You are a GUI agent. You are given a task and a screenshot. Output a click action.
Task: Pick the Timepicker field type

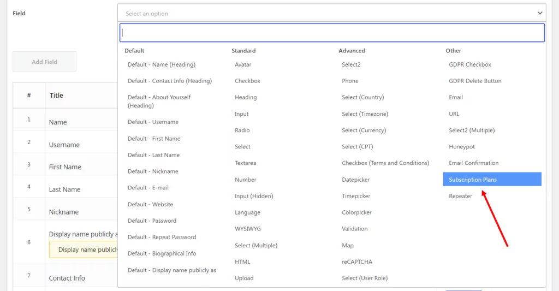click(356, 196)
